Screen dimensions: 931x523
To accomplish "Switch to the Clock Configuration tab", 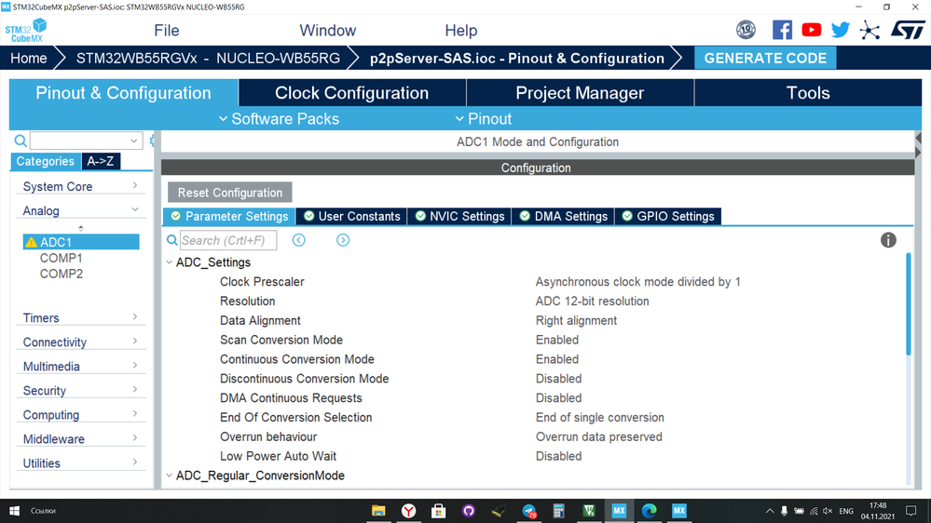I will pos(351,93).
